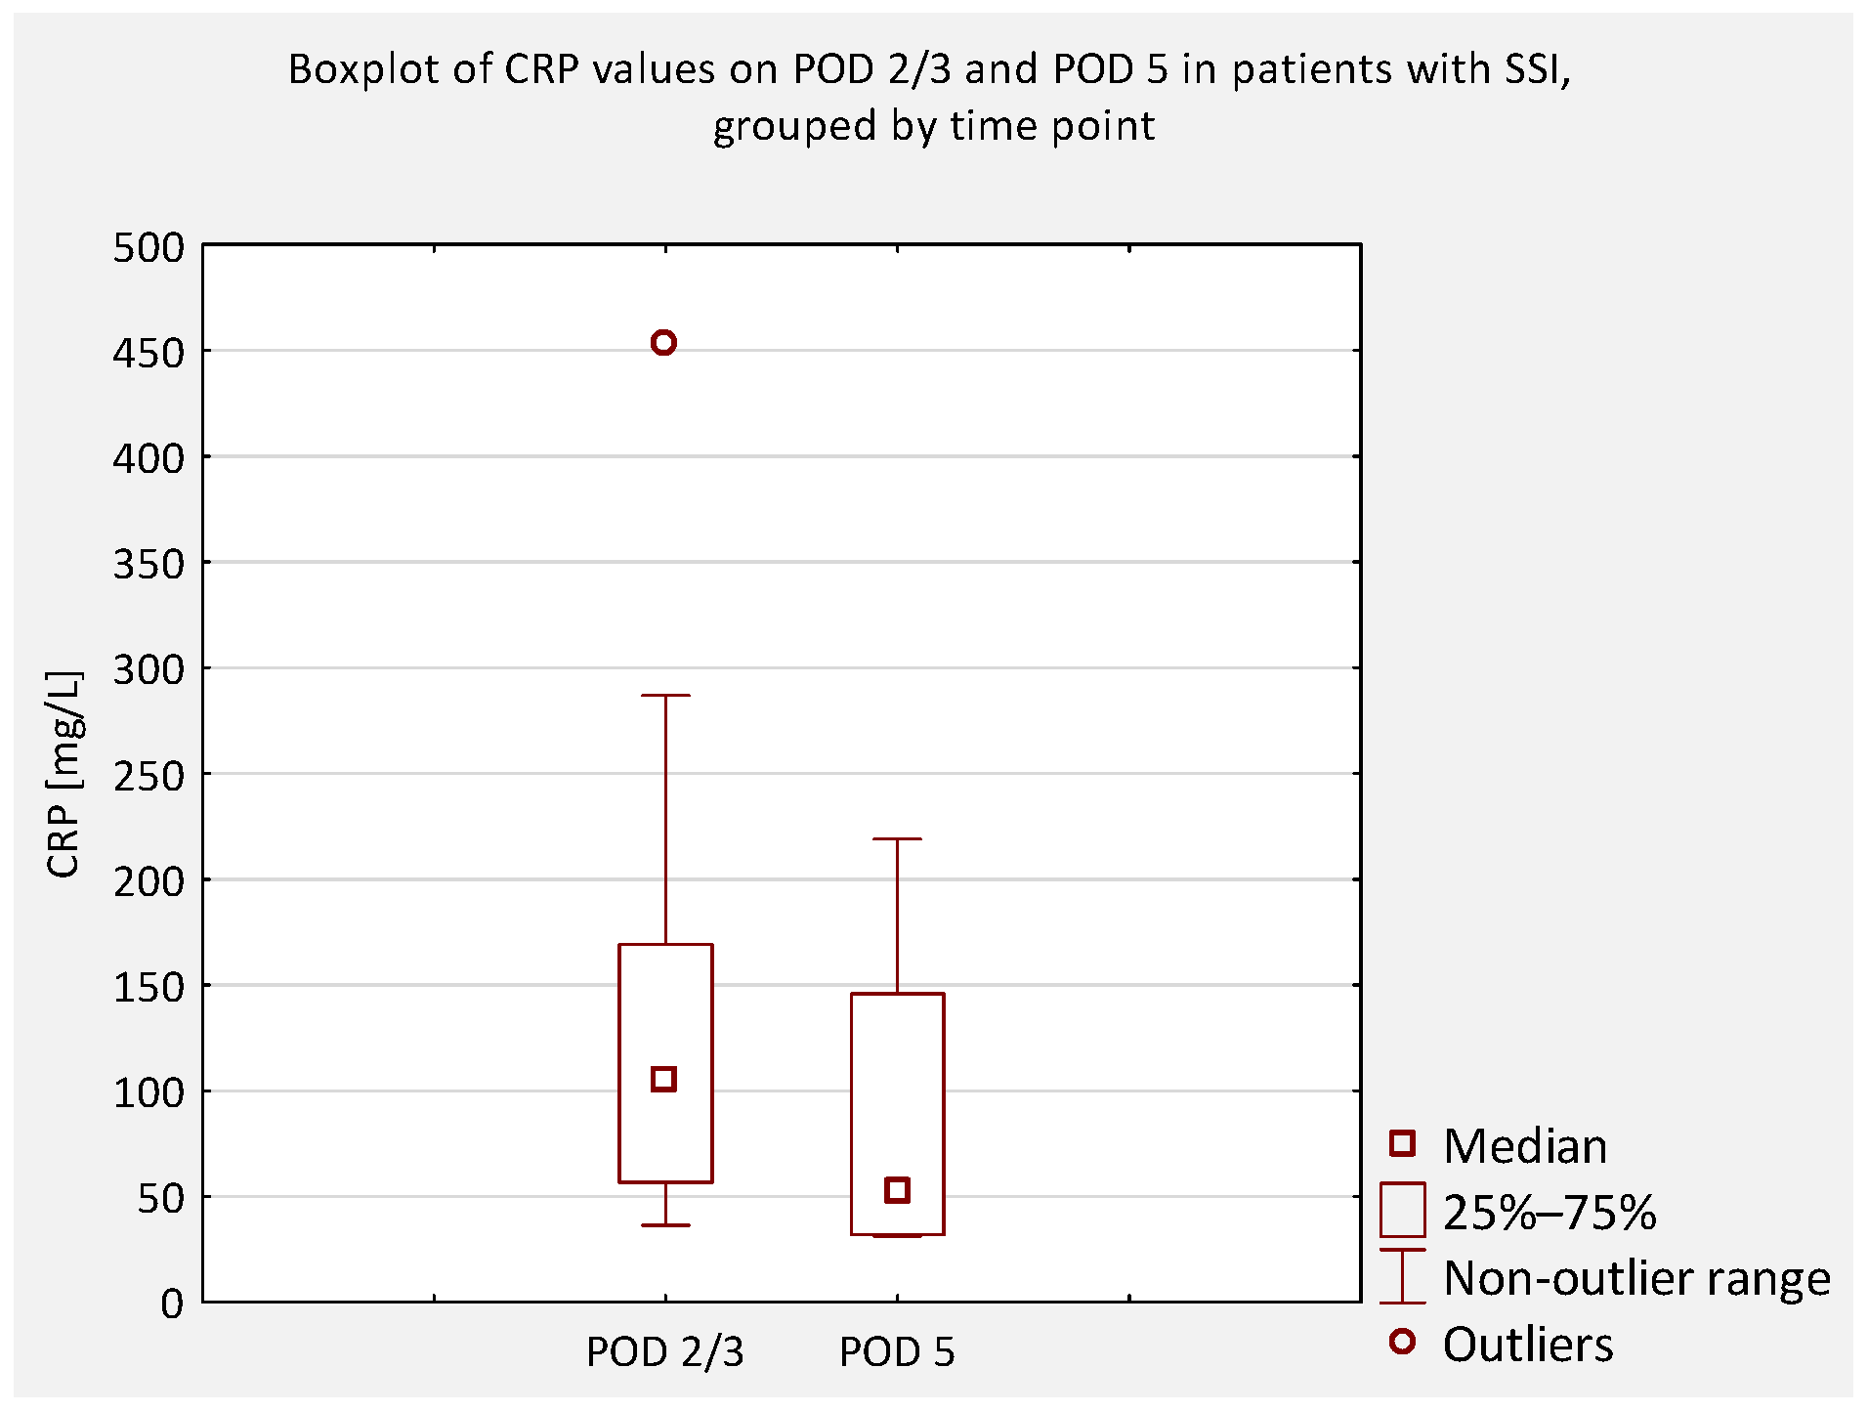Click the Non-outlier range legend label

coord(1636,1278)
